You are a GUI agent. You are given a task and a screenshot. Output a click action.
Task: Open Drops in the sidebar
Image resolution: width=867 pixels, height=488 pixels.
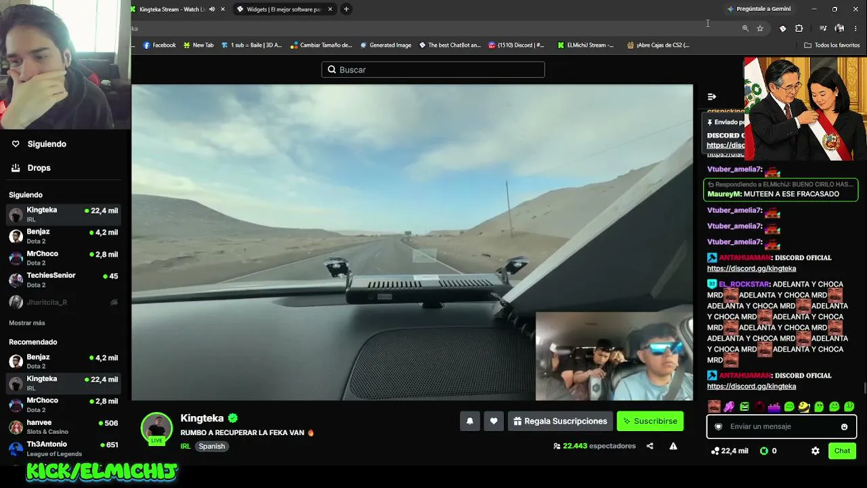coord(30,168)
